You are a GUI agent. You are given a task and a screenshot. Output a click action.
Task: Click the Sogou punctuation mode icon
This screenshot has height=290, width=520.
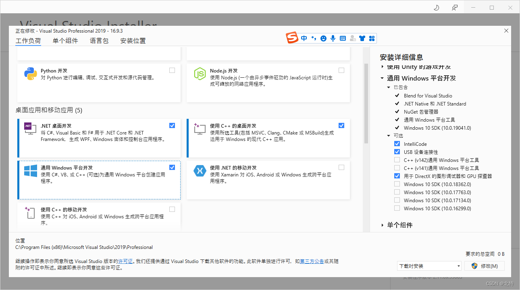(314, 38)
